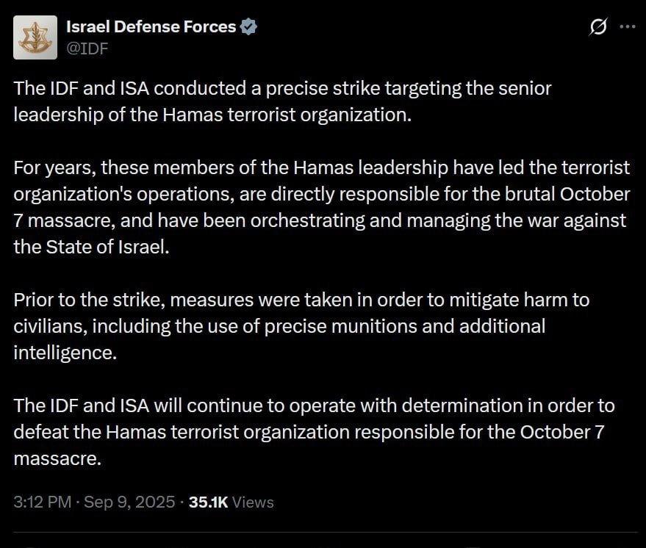This screenshot has height=548, width=646.
Task: Click the first paragraph about precise strike
Action: point(282,101)
